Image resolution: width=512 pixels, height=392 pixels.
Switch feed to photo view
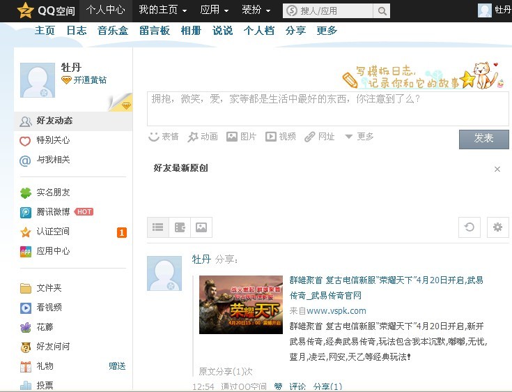tap(201, 227)
